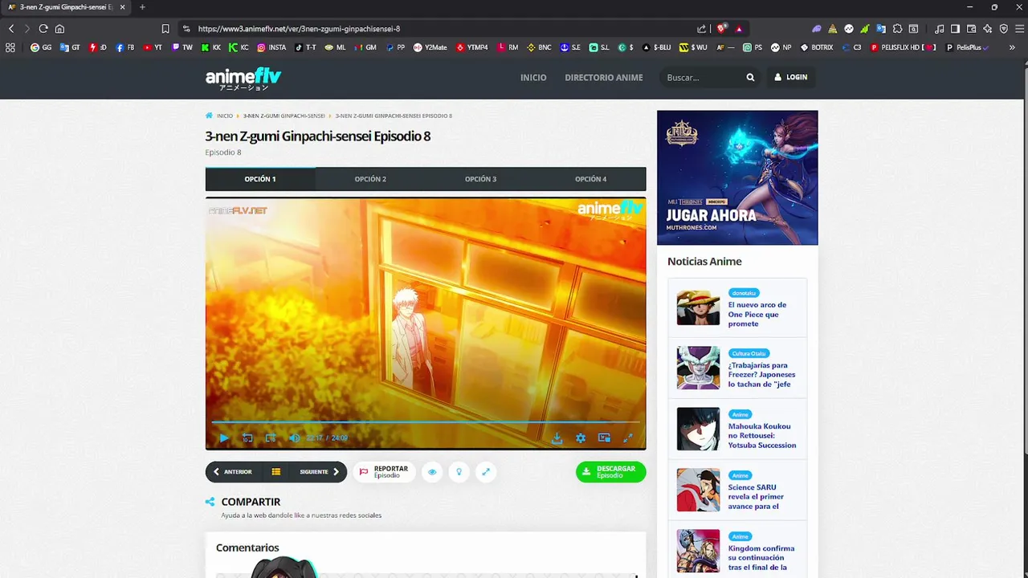The width and height of the screenshot is (1028, 578).
Task: Open Kingdom confirma su continuación news
Action: coord(761,558)
